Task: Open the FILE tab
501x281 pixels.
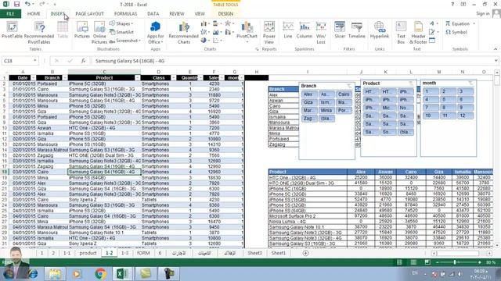Action: click(x=10, y=14)
